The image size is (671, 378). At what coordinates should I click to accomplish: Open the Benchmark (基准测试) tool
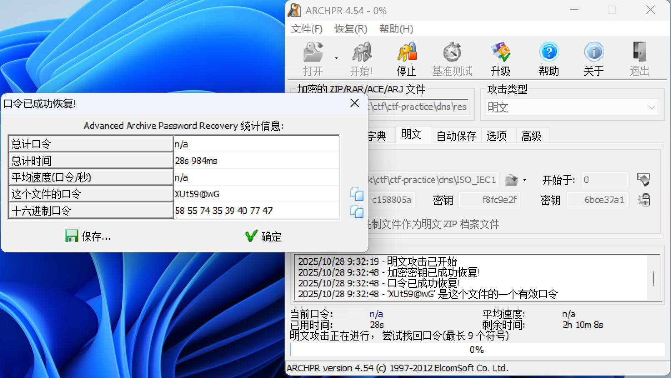pos(452,59)
